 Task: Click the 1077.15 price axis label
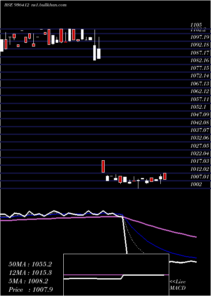click(200, 68)
